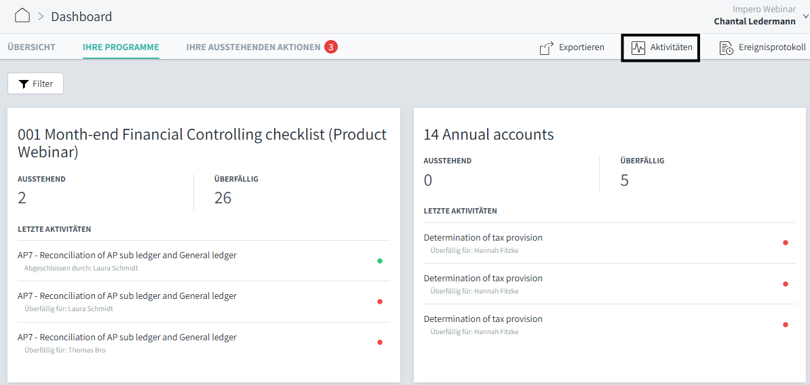Open first Determination of tax provision entry
The image size is (810, 385).
(x=483, y=238)
